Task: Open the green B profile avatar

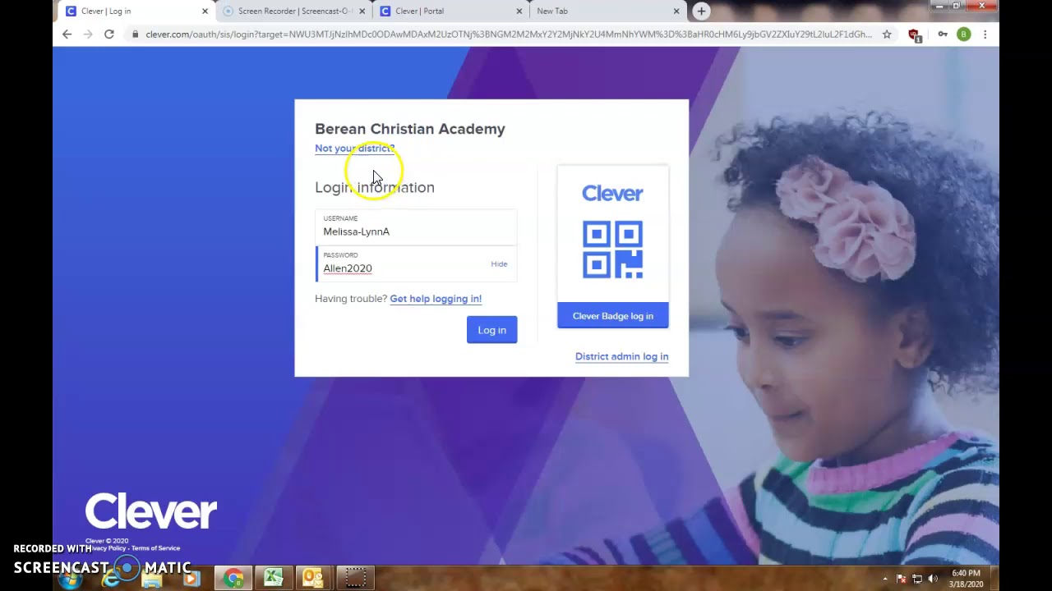Action: pos(963,34)
